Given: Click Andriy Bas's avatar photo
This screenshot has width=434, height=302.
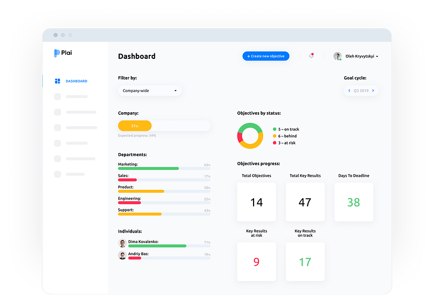Looking at the screenshot, I should point(122,255).
